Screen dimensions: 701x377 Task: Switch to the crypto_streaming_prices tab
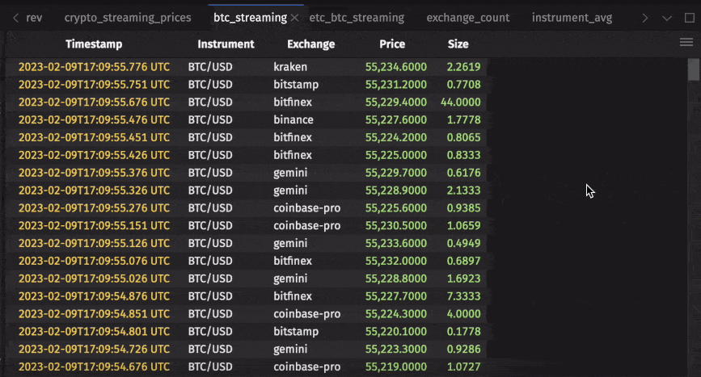(128, 18)
